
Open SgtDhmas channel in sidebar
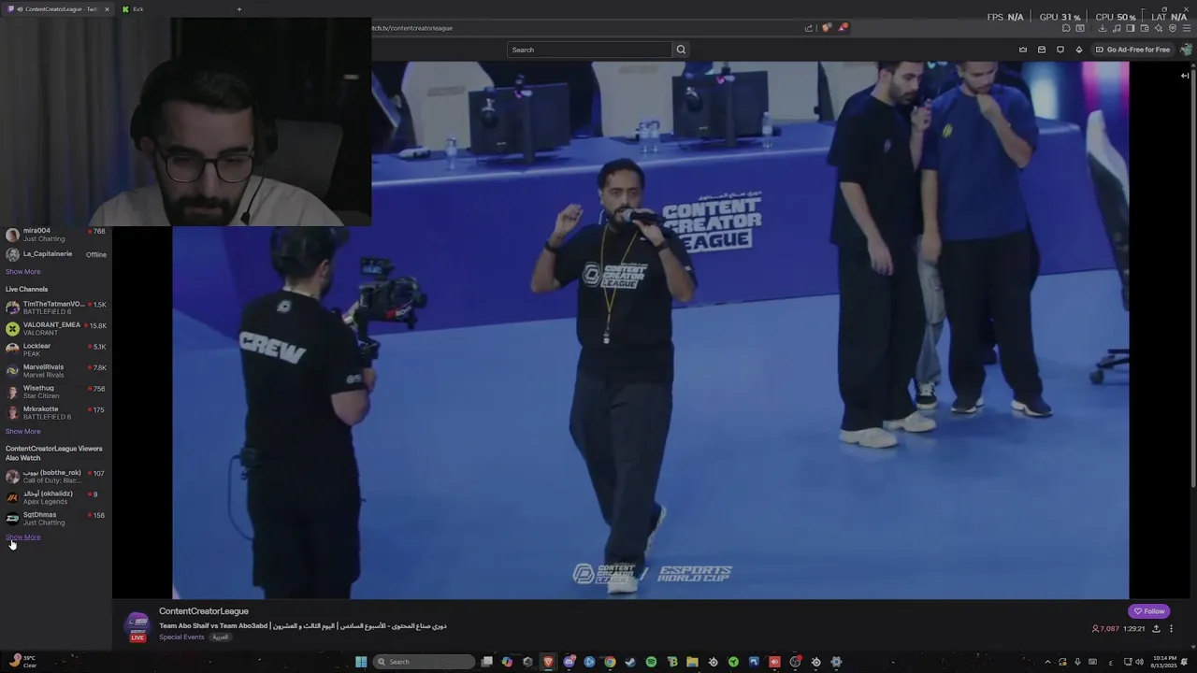tap(56, 518)
